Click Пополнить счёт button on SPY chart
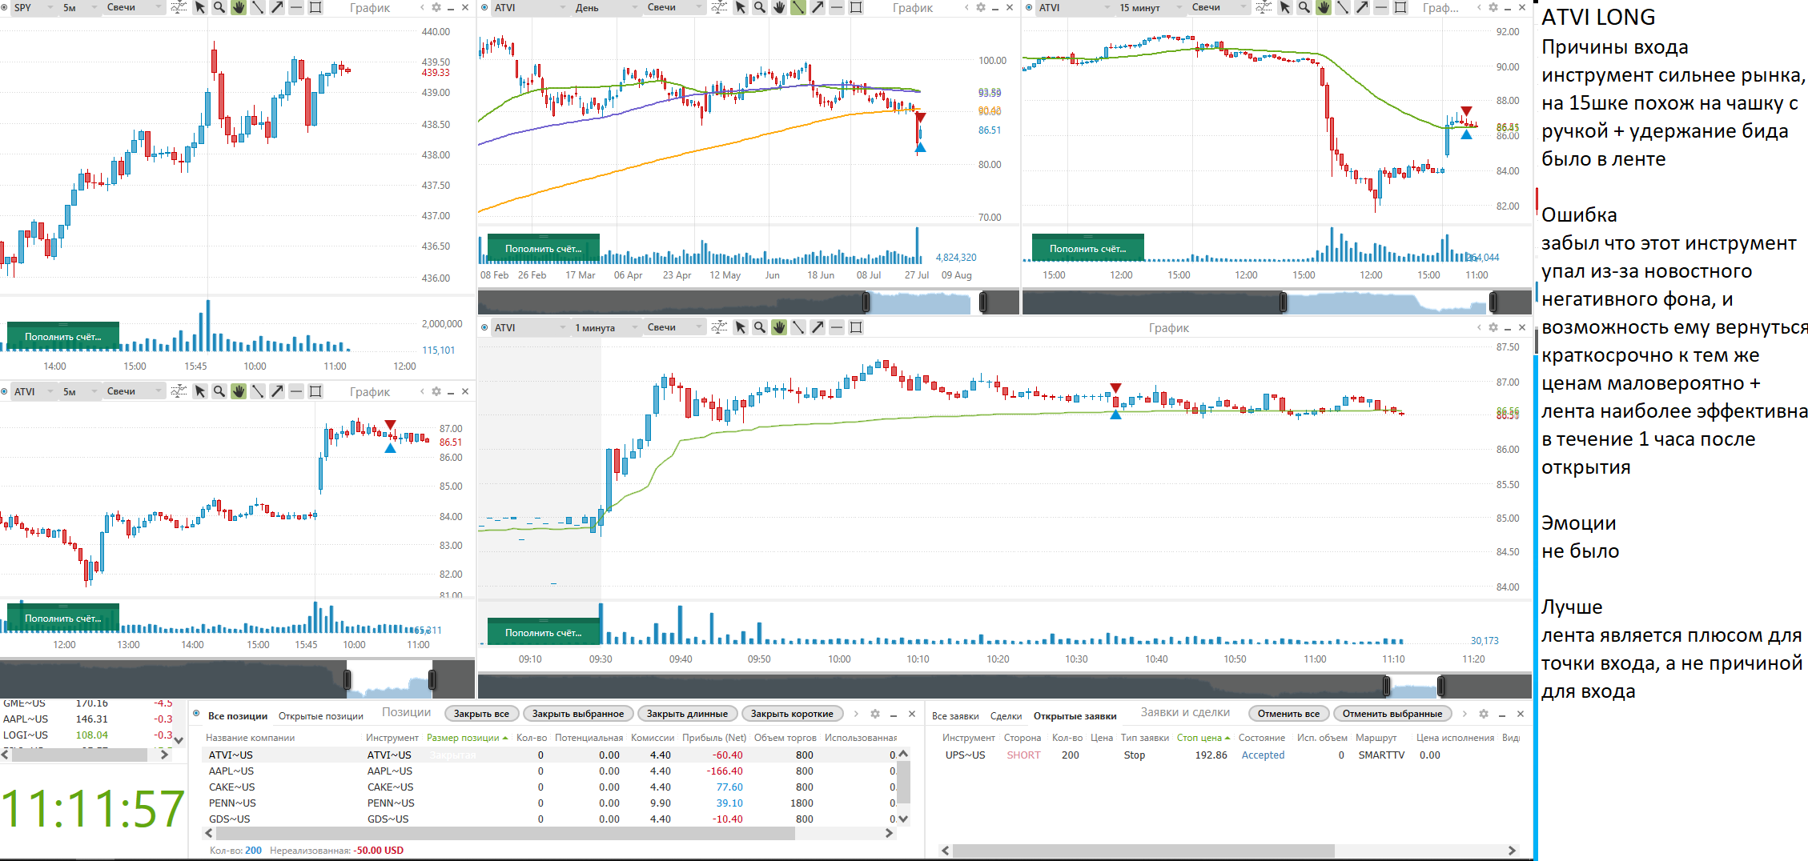The width and height of the screenshot is (1808, 861). [63, 337]
